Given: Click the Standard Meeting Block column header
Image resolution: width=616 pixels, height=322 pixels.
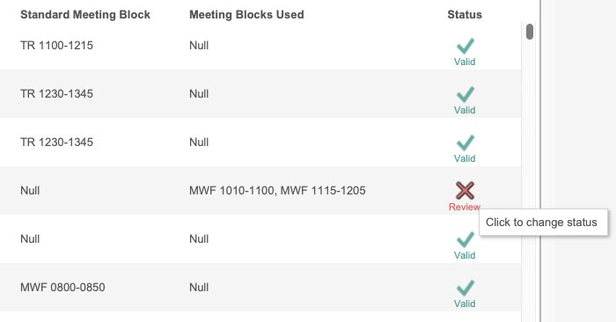Looking at the screenshot, I should pos(85,15).
